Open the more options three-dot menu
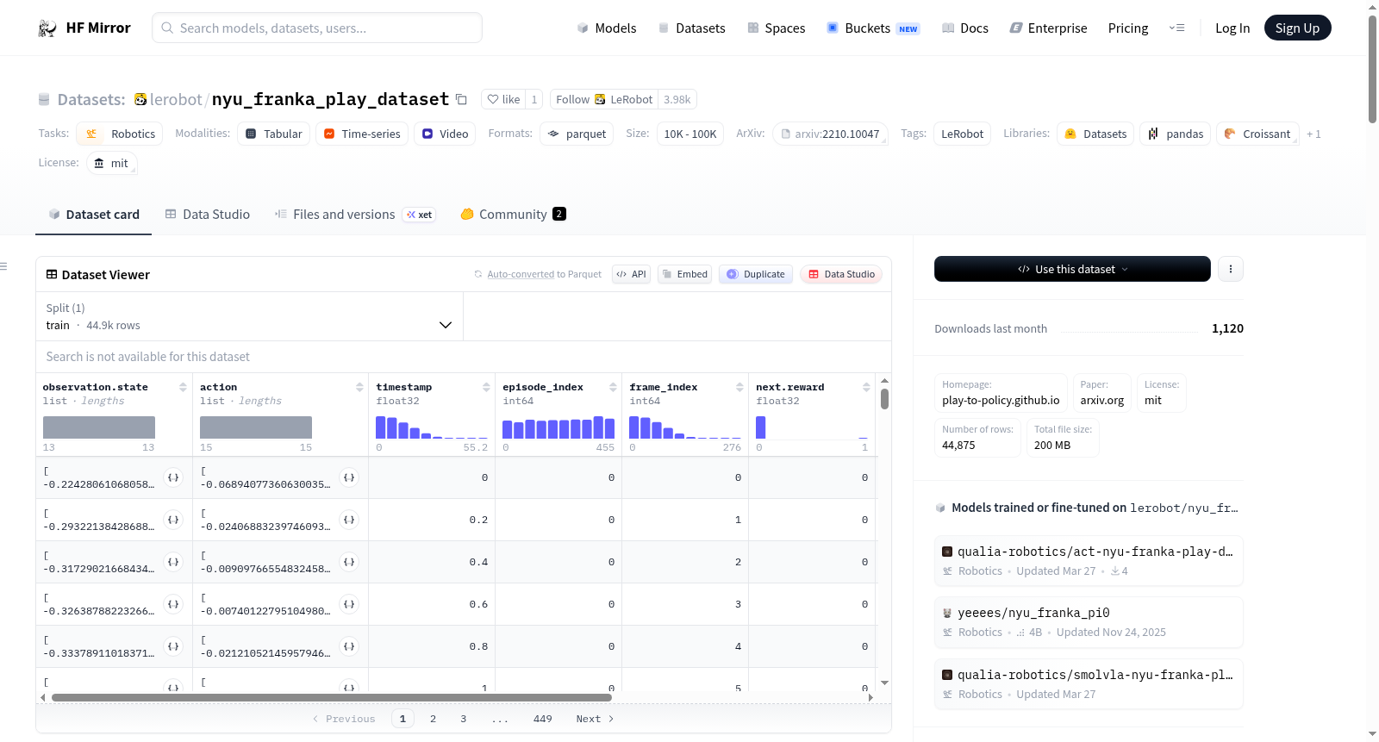This screenshot has height=742, width=1379. click(1231, 269)
